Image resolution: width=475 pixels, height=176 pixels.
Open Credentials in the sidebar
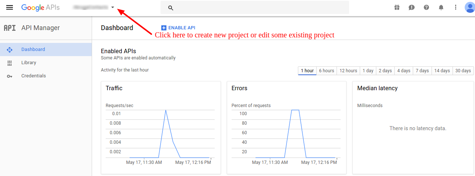pos(34,76)
